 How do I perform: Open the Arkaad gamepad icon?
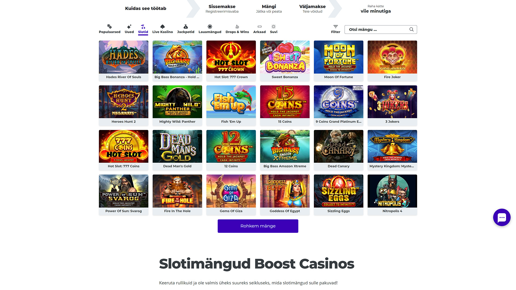[259, 27]
